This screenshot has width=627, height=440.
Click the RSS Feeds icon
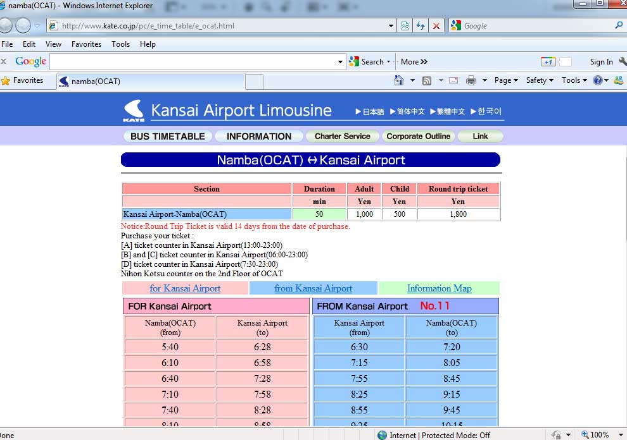pos(427,81)
